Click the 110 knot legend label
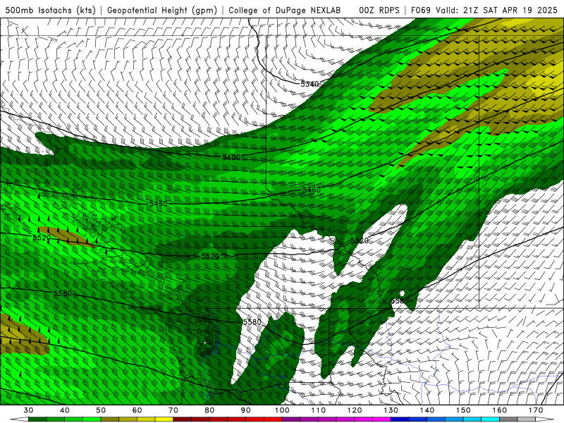The width and height of the screenshot is (564, 423). tap(319, 410)
